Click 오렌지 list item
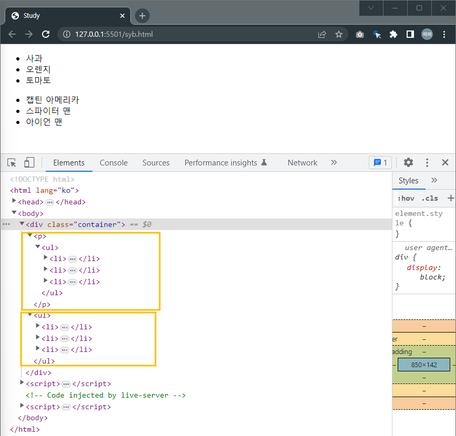Screen dimensions: 456x436 coord(38,69)
